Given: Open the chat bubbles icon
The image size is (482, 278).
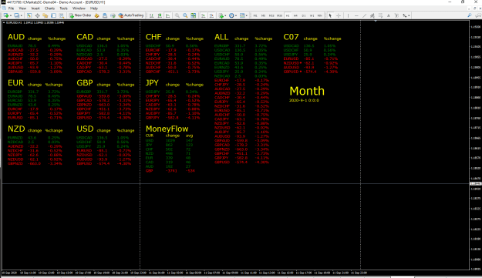Looking at the screenshot, I should tap(478, 15).
